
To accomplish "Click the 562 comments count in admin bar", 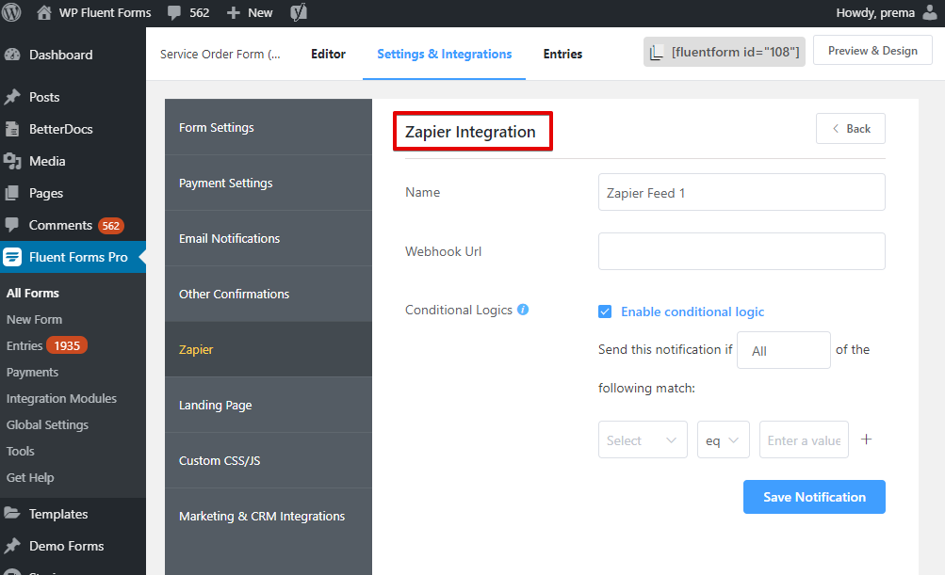I will [200, 12].
